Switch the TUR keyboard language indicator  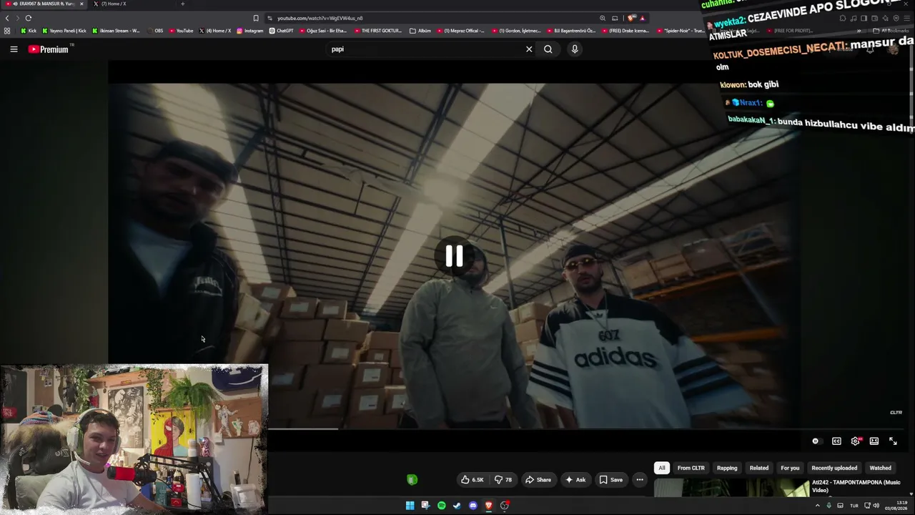click(854, 506)
